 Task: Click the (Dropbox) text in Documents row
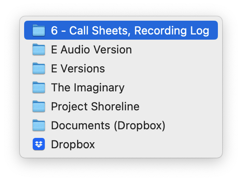(x=140, y=126)
